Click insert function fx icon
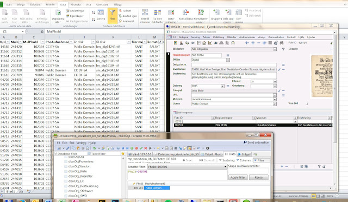This screenshot has height=202, width=348. 42,31
